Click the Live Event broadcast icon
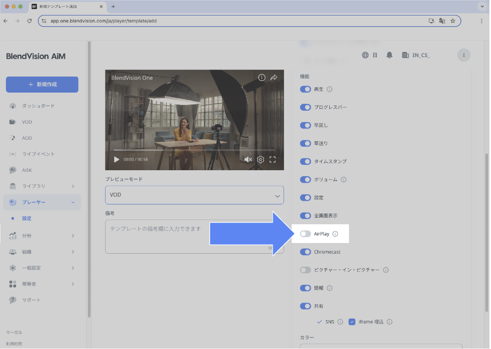 click(12, 154)
